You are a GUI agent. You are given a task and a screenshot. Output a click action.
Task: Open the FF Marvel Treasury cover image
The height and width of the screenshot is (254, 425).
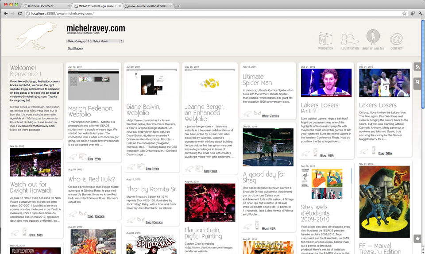[384, 202]
